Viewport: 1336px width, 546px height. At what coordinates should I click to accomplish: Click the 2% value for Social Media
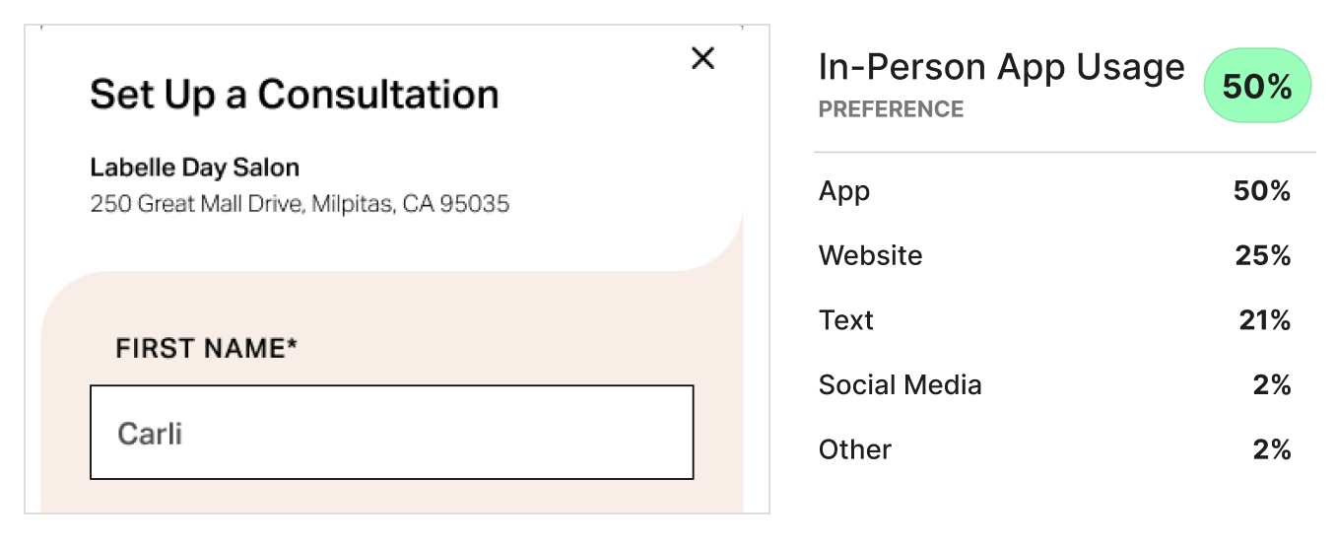pos(1271,385)
